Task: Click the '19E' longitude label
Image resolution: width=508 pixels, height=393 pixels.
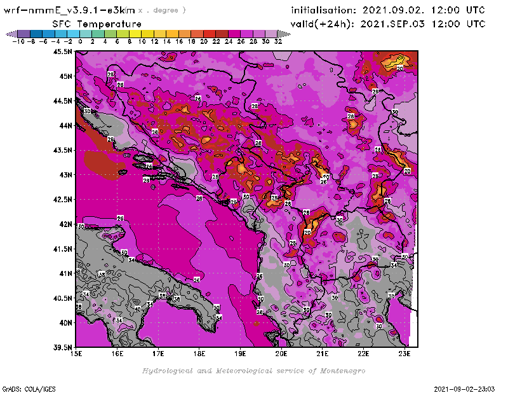Action: coord(240,354)
